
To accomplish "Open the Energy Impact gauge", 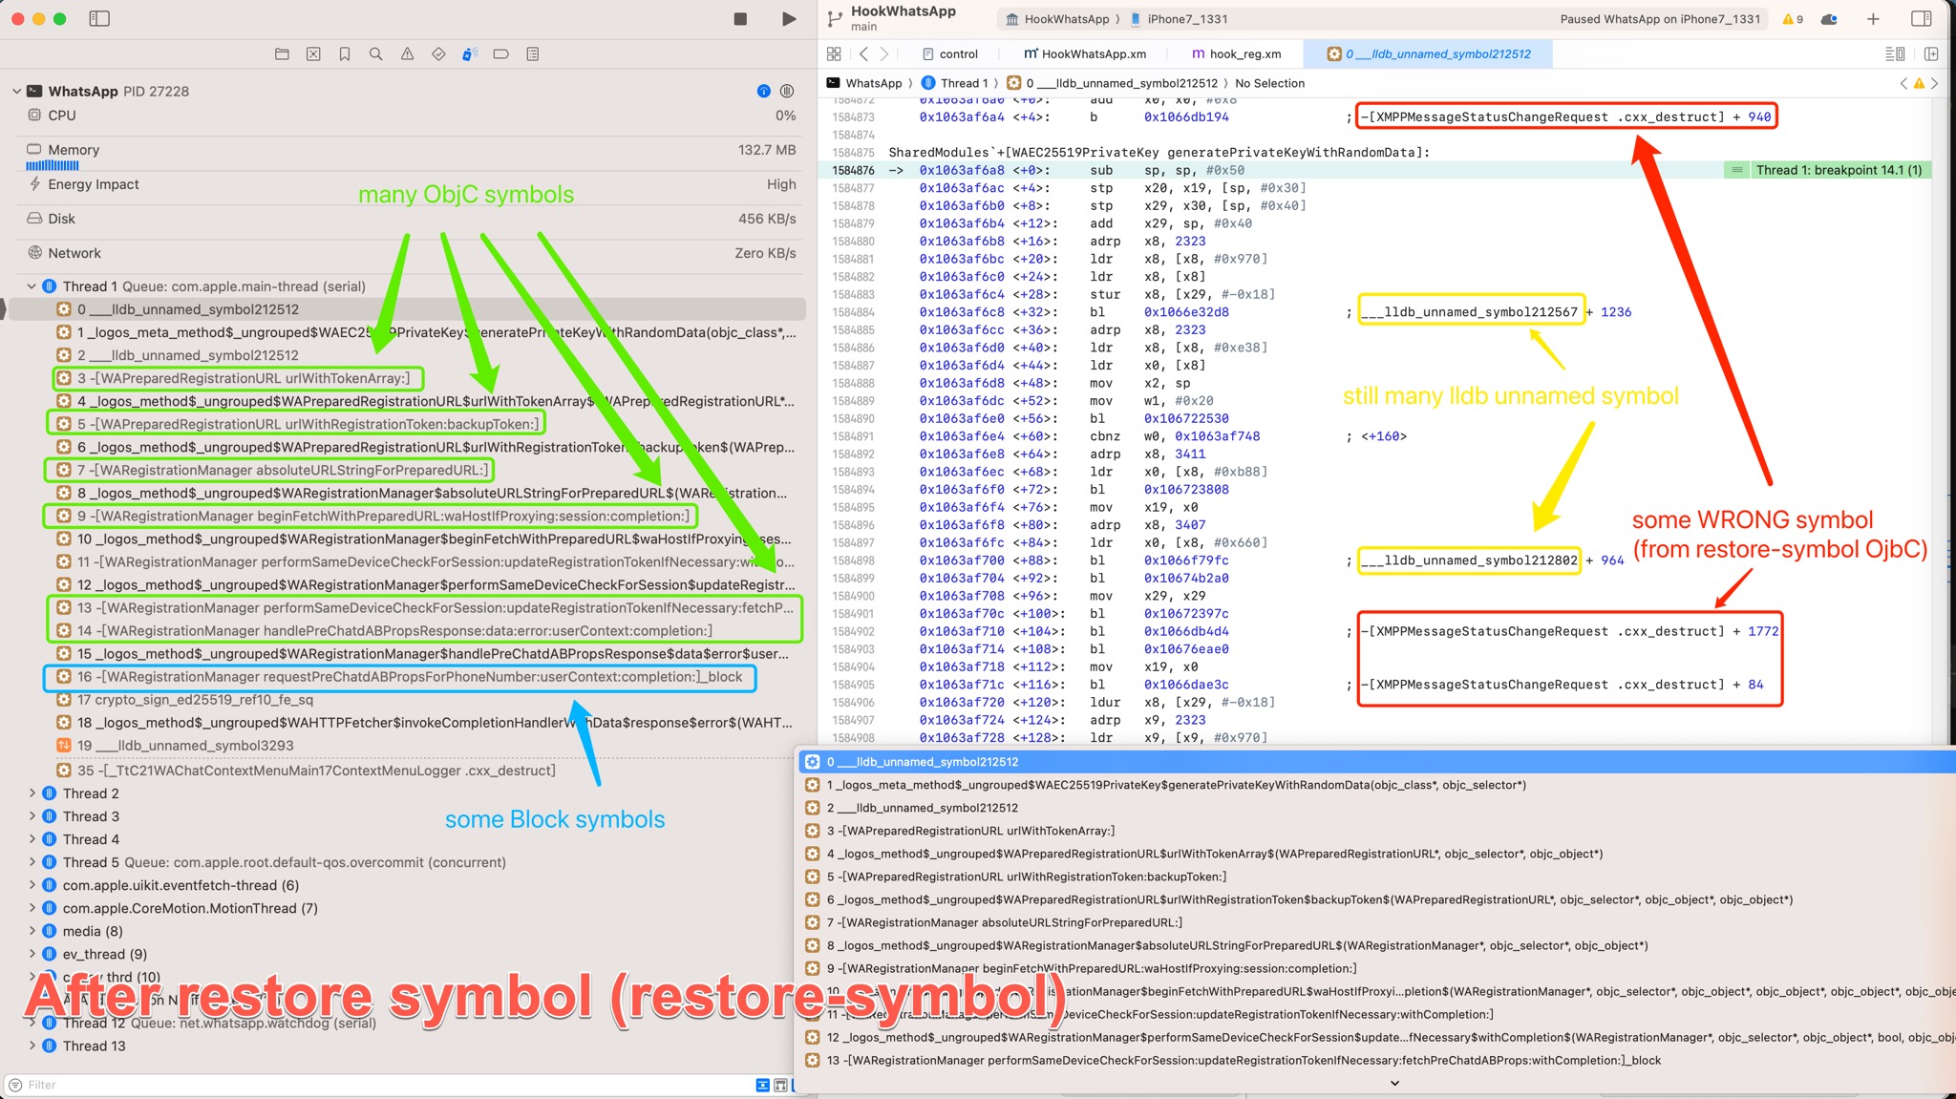I will coord(411,184).
